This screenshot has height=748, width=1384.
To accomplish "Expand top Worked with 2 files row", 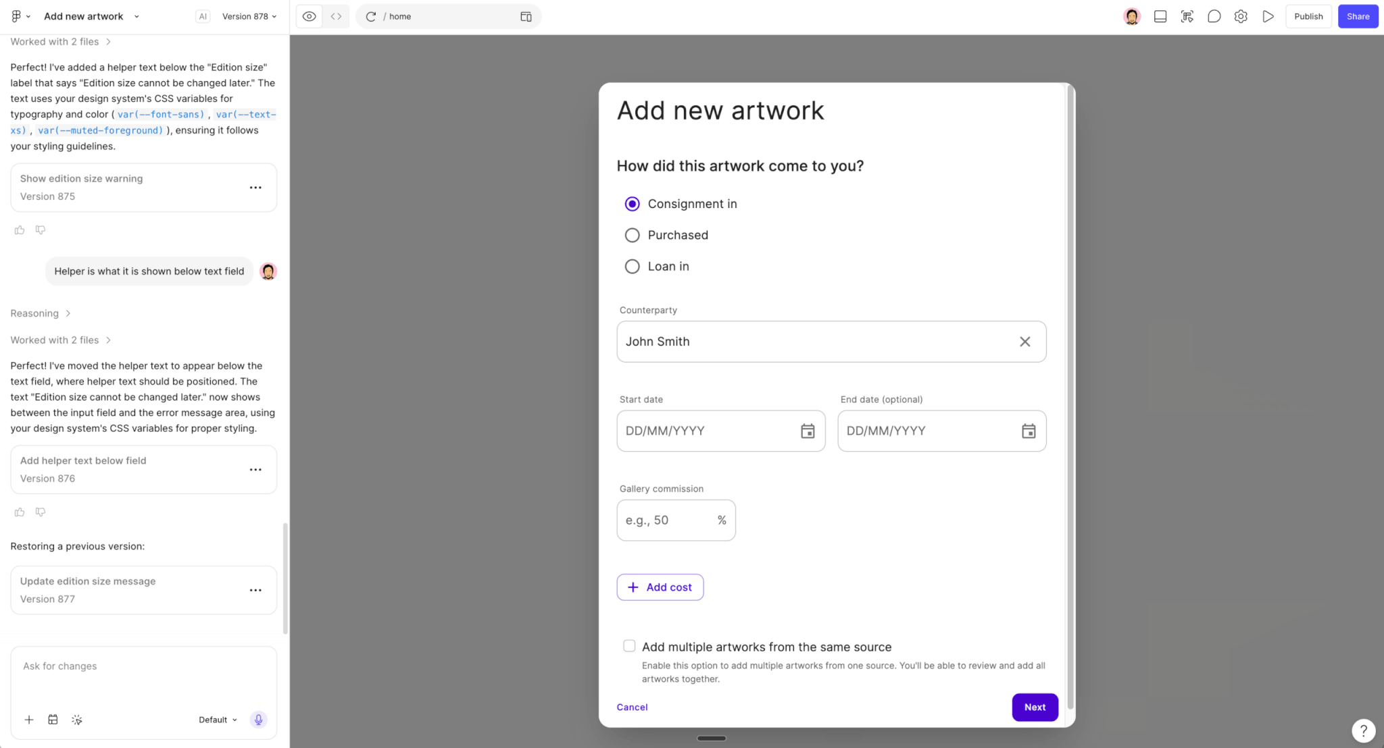I will tap(60, 42).
